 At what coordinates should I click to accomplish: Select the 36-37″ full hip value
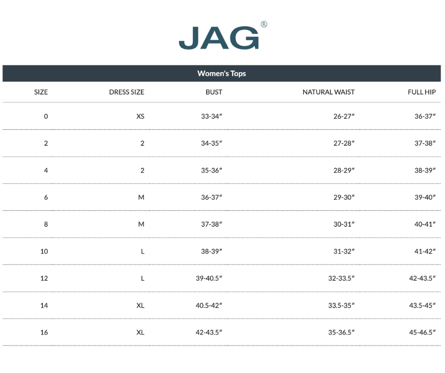point(425,116)
